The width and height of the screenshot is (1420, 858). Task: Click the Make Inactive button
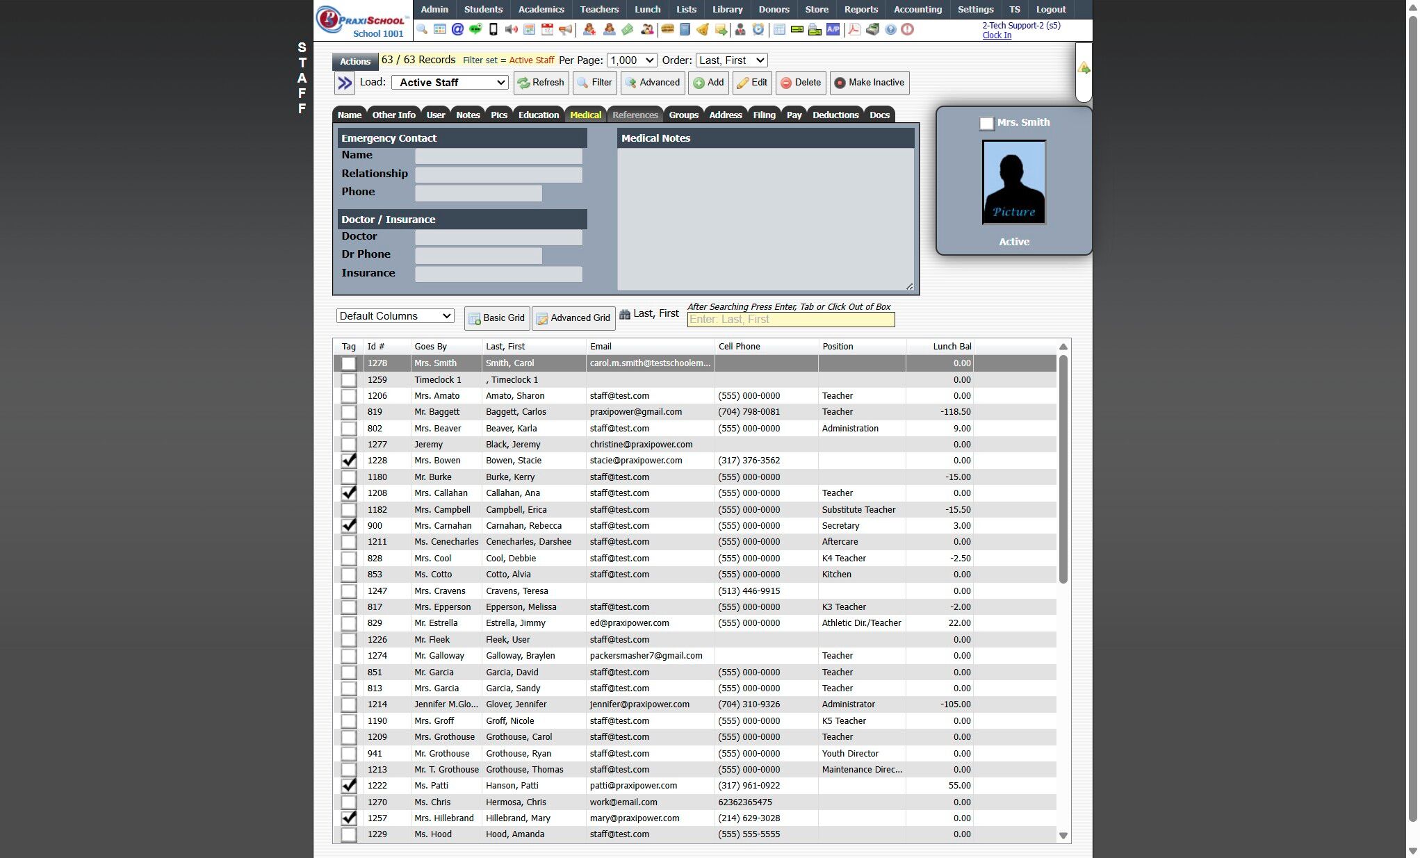pyautogui.click(x=870, y=83)
